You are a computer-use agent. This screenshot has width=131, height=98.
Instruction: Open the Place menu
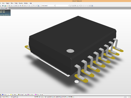tap(12, 3)
